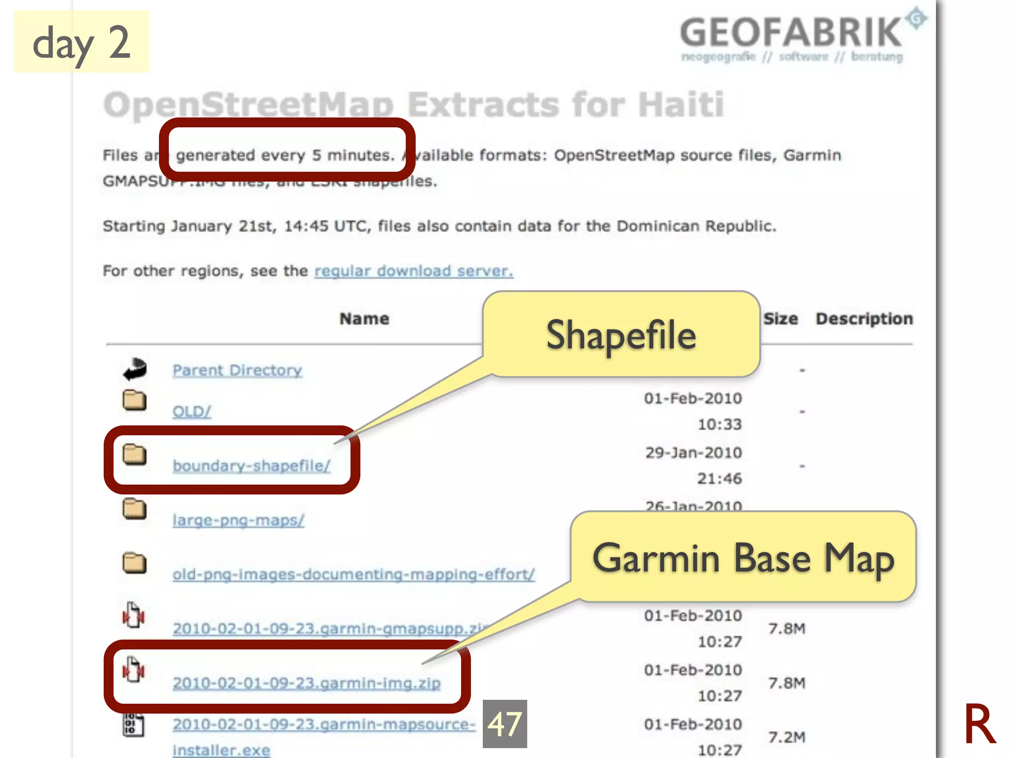This screenshot has height=758, width=1011.
Task: Sort listing by Size column header
Action: pos(780,319)
